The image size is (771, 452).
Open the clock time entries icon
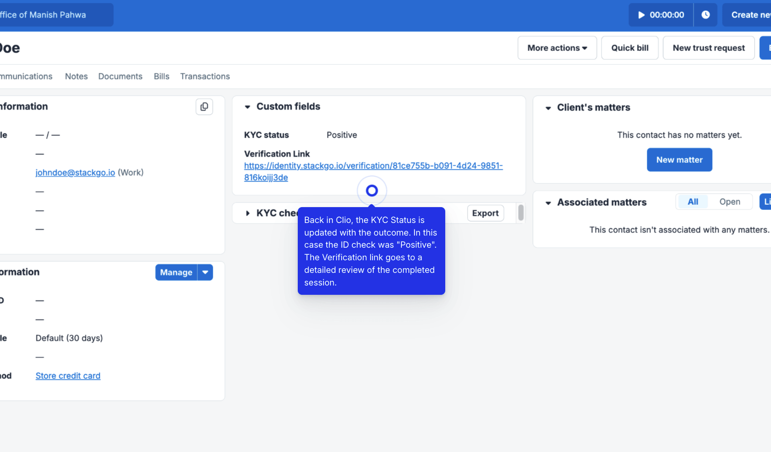coord(706,15)
